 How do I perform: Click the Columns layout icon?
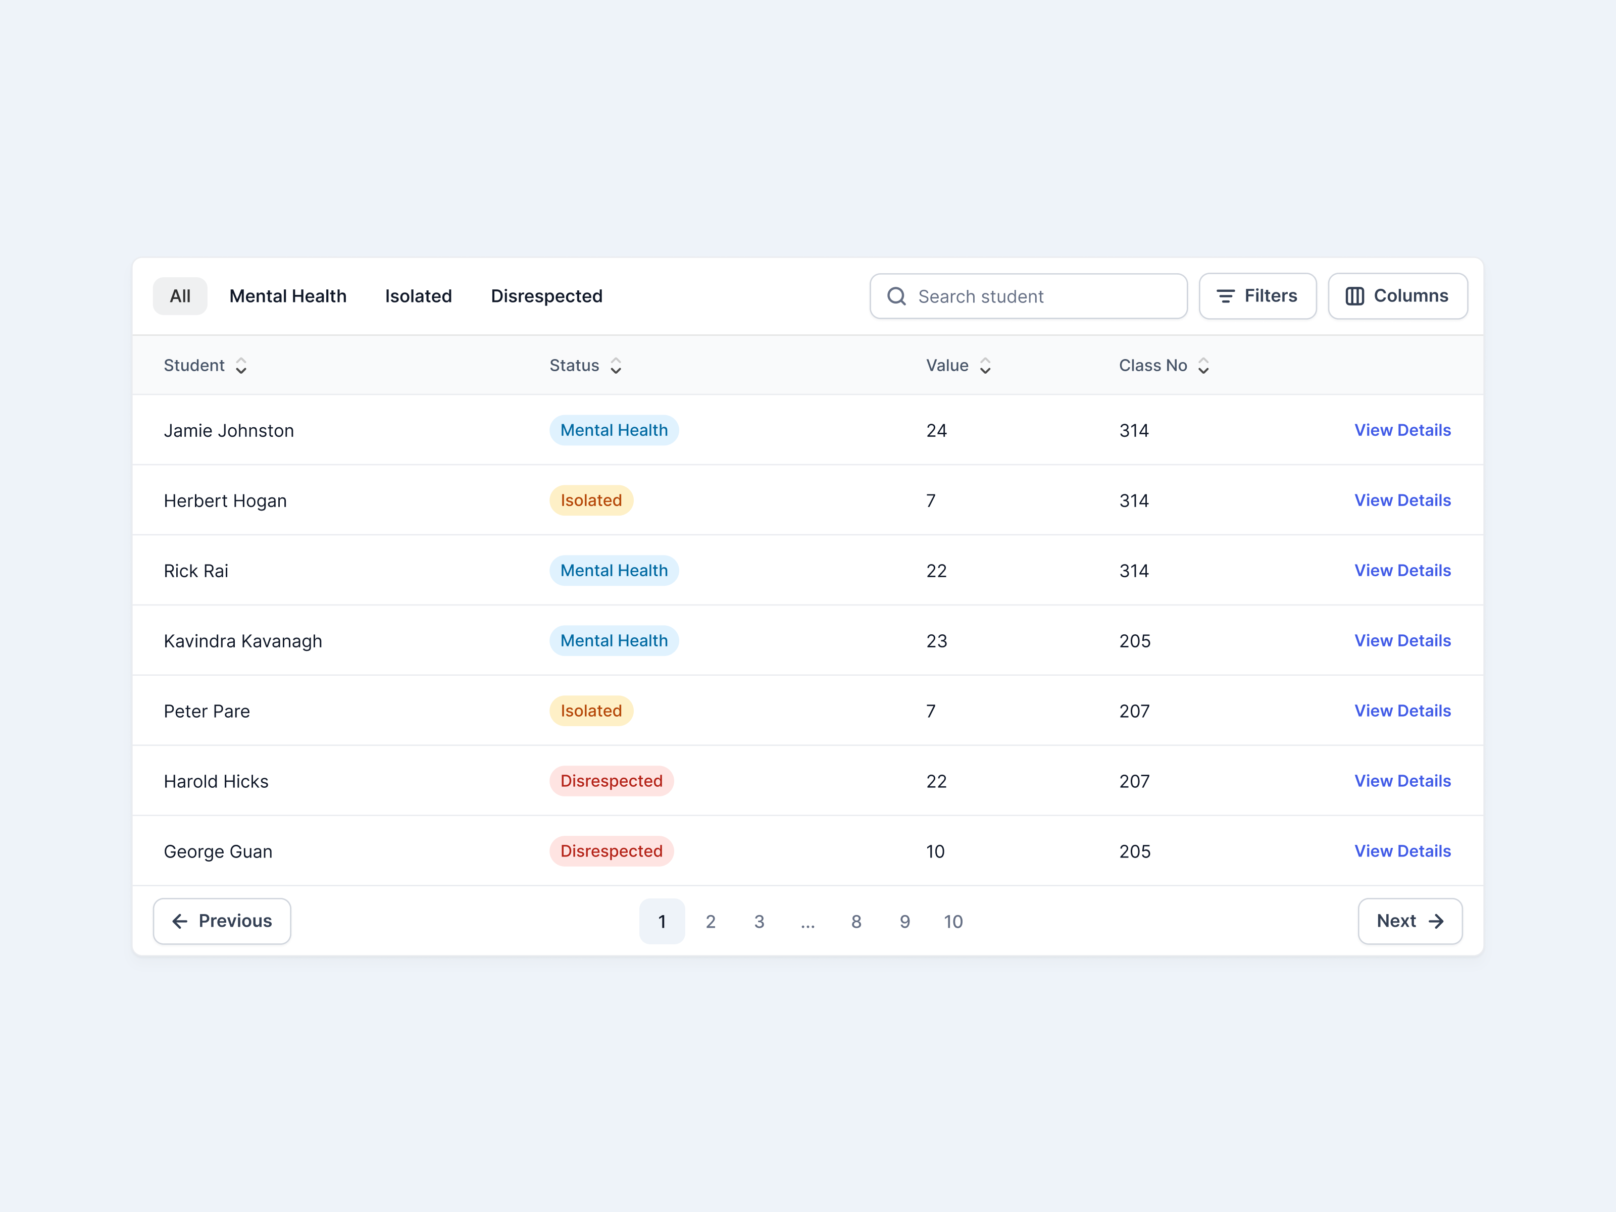pyautogui.click(x=1354, y=296)
